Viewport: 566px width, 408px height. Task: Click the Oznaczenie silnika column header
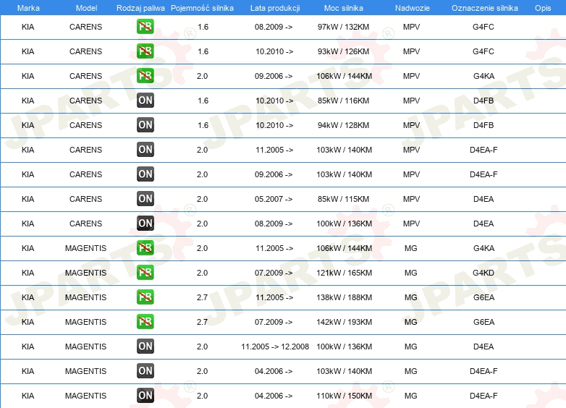[x=485, y=8]
